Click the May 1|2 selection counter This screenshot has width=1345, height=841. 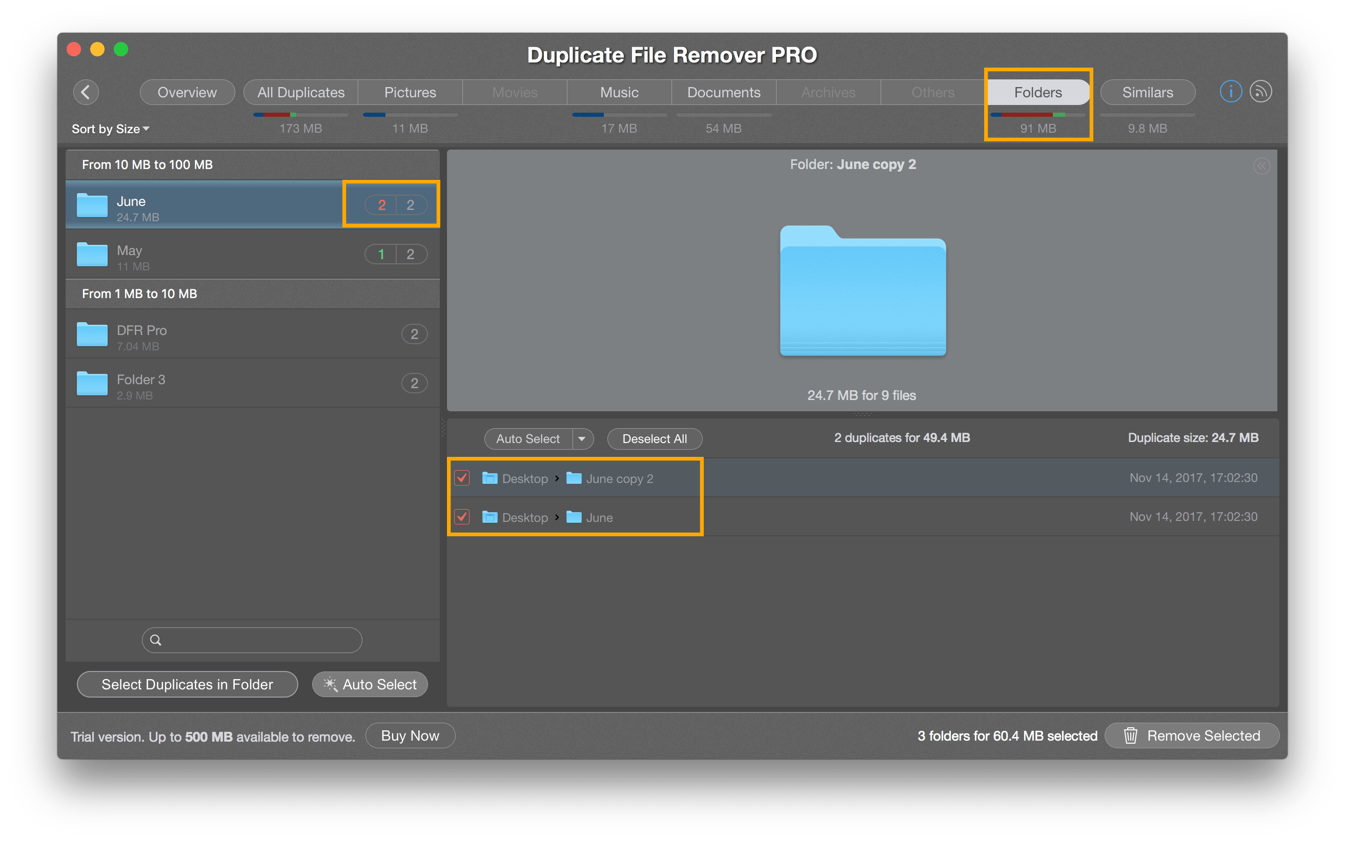click(x=396, y=254)
